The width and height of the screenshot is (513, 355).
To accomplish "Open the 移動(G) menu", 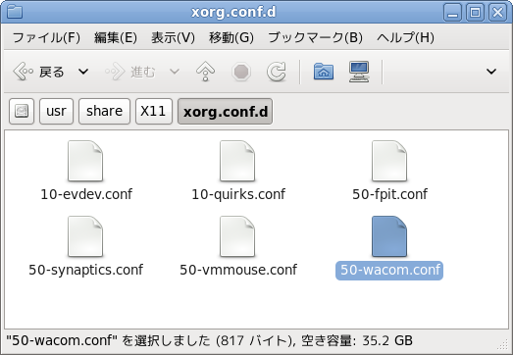I will (231, 37).
